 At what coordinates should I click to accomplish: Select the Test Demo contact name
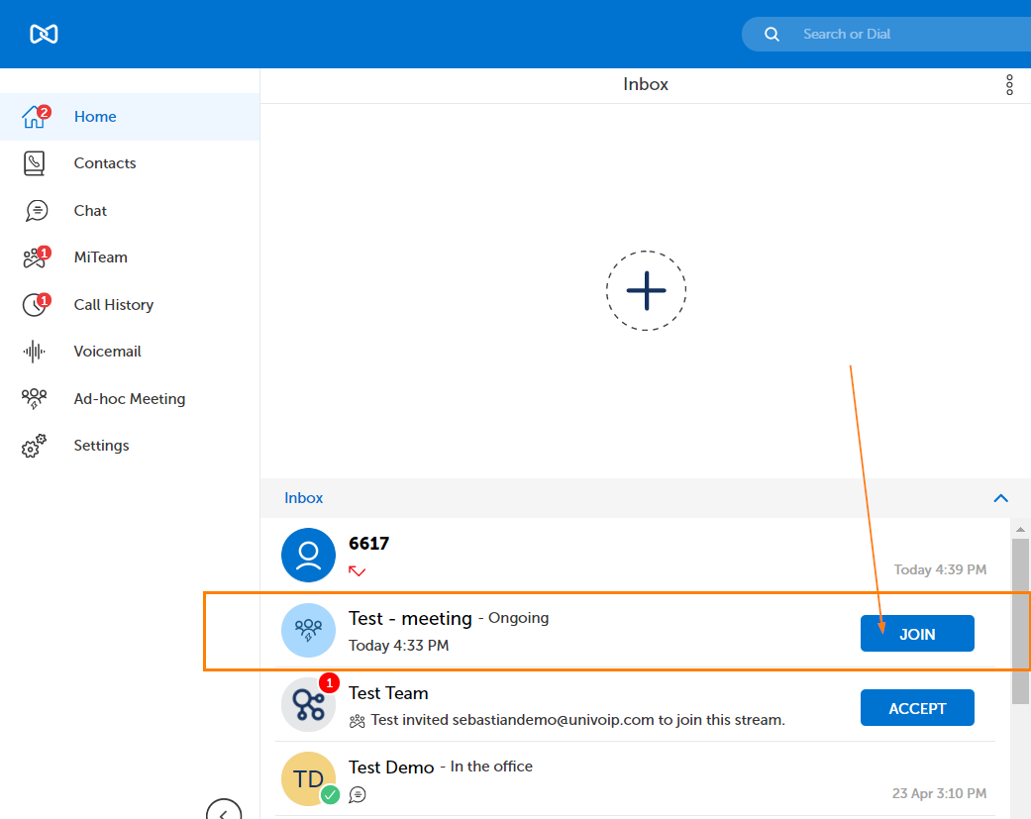(391, 768)
